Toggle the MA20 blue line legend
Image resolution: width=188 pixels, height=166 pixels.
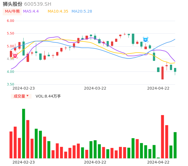click(82, 12)
